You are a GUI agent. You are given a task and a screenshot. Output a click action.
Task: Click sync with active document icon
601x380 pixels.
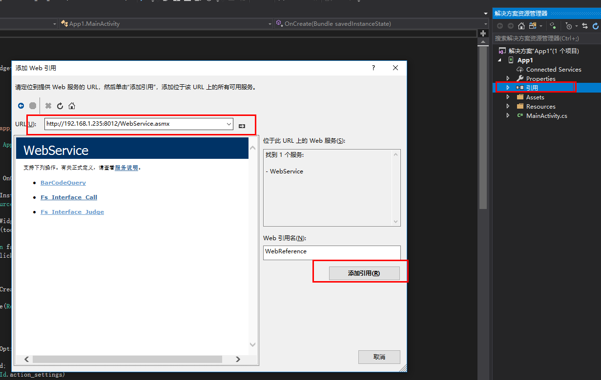click(585, 26)
